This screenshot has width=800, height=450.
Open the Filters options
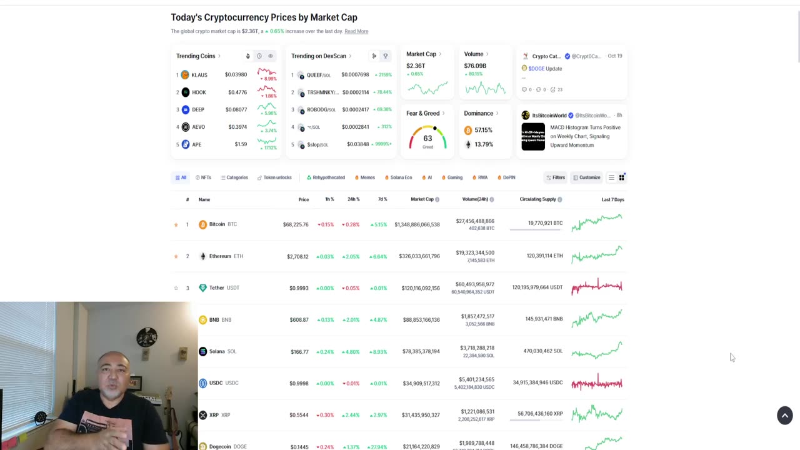[x=556, y=177]
